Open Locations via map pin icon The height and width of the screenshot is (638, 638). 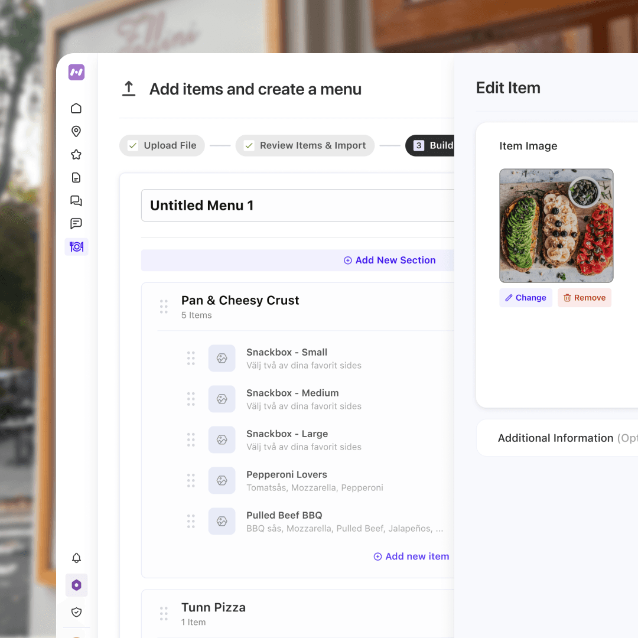76,131
